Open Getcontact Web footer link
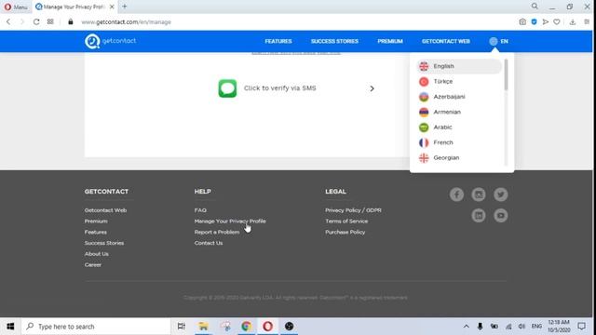This screenshot has height=335, width=596. click(x=105, y=210)
